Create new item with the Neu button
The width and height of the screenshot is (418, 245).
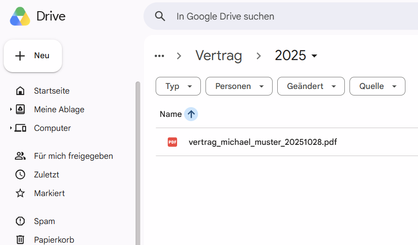33,56
